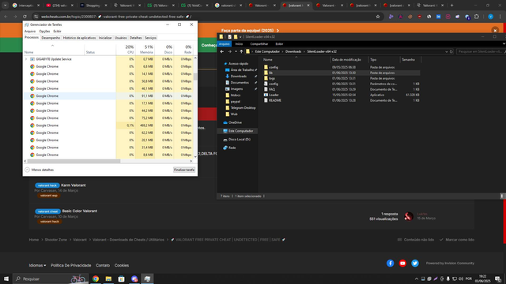Bookmark this page with the star icon
The image size is (506, 284).
click(x=378, y=17)
